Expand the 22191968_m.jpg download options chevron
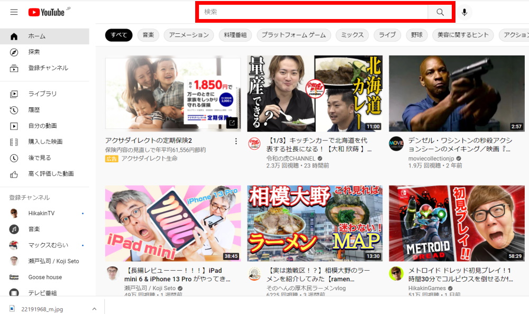Image resolution: width=529 pixels, height=314 pixels. pyautogui.click(x=95, y=309)
